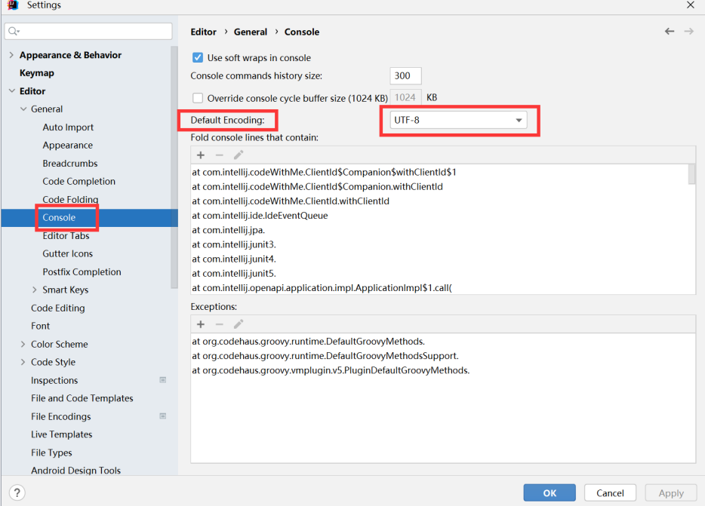The image size is (705, 506).
Task: Open Code Folding settings
Action: 70,199
